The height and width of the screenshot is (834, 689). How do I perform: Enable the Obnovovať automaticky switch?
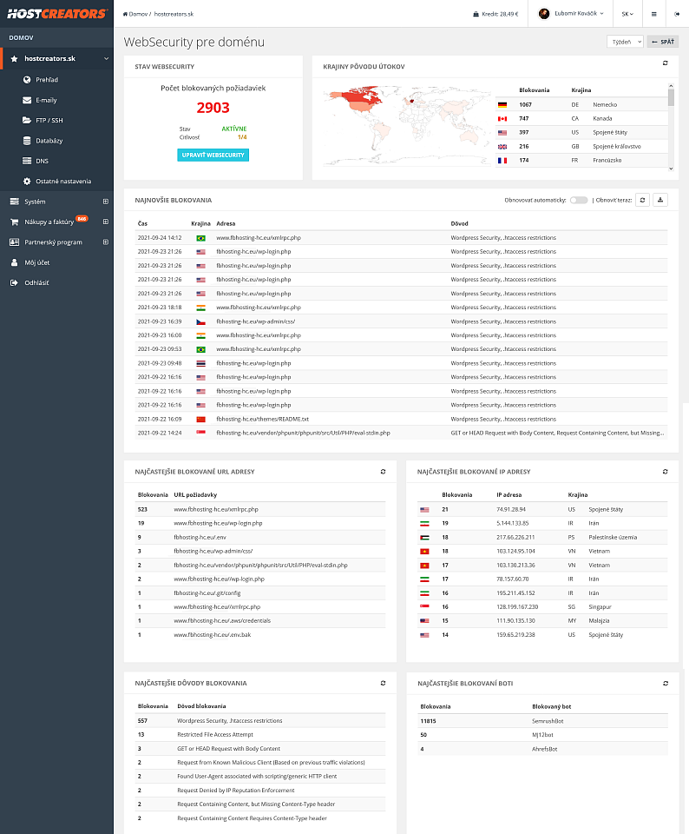click(578, 200)
